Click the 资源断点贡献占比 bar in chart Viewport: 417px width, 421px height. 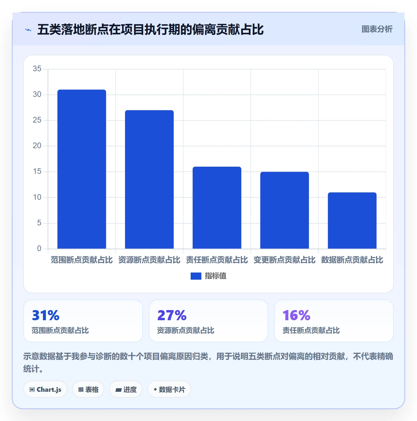coord(149,179)
